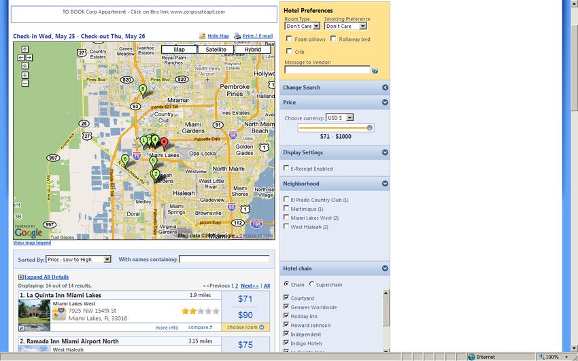This screenshot has width=578, height=361.
Task: Zoom in on the map
Action: [24, 75]
